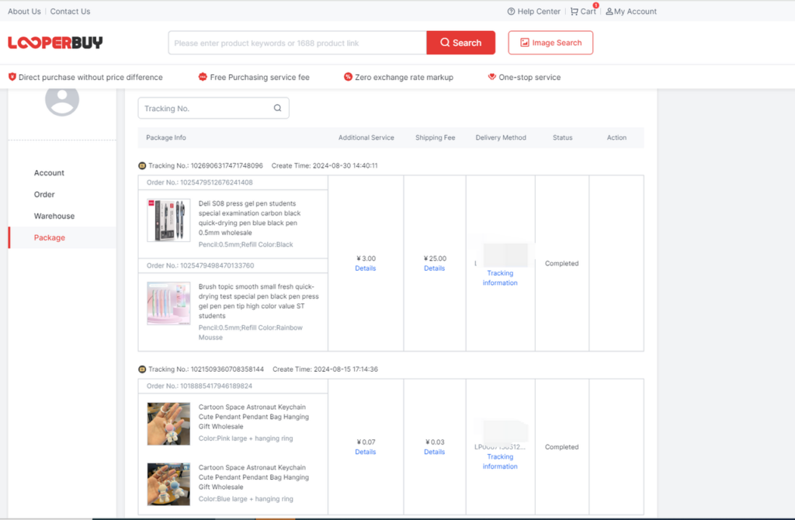Click the flame icon before One-stop service

(x=491, y=77)
